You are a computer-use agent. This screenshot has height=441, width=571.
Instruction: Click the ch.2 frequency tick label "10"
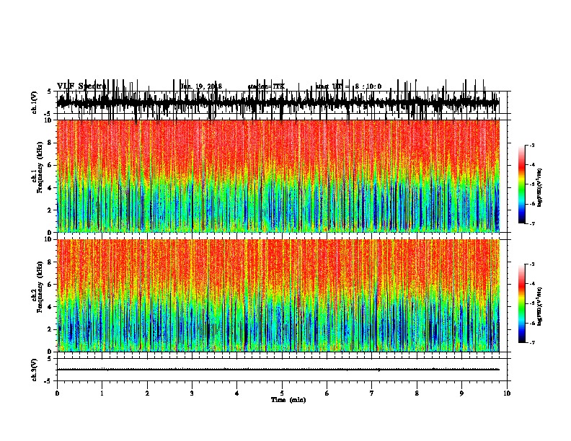point(49,239)
